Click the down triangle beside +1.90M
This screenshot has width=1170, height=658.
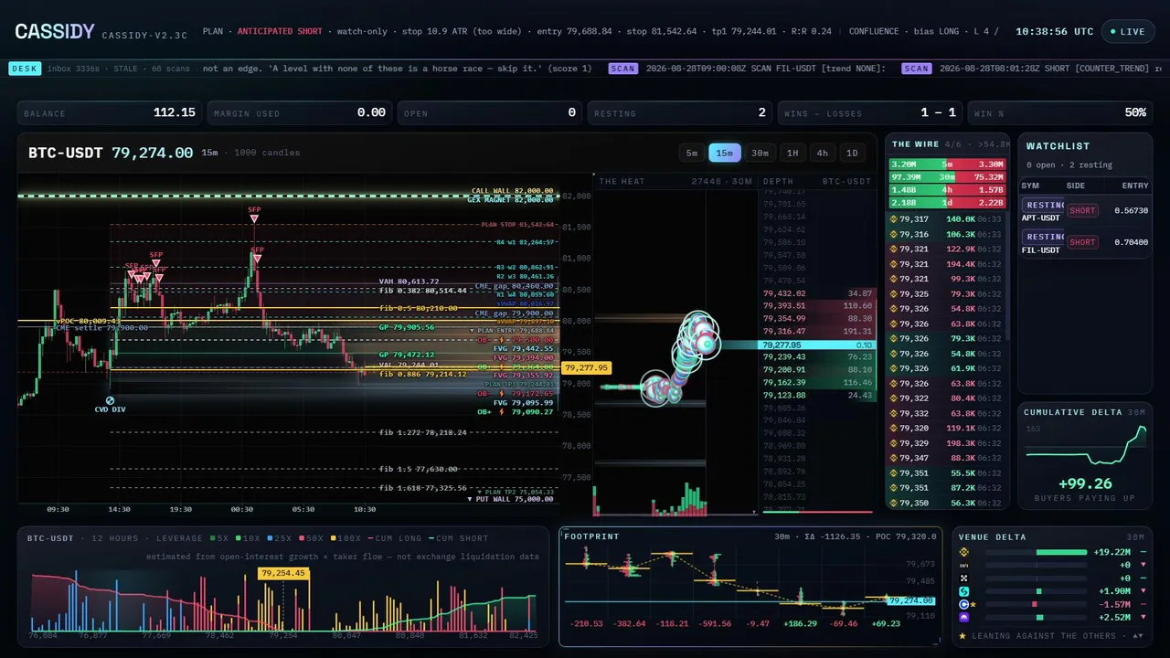pyautogui.click(x=1143, y=591)
